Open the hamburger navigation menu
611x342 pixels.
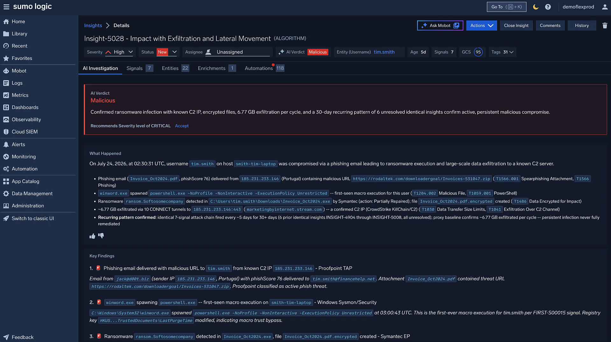(6, 7)
